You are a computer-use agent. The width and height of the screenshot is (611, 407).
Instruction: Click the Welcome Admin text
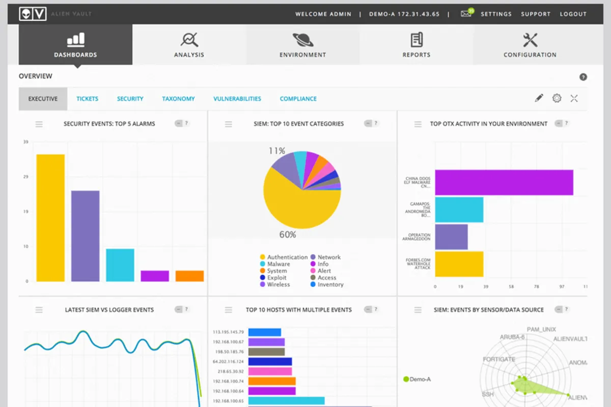[x=323, y=14]
